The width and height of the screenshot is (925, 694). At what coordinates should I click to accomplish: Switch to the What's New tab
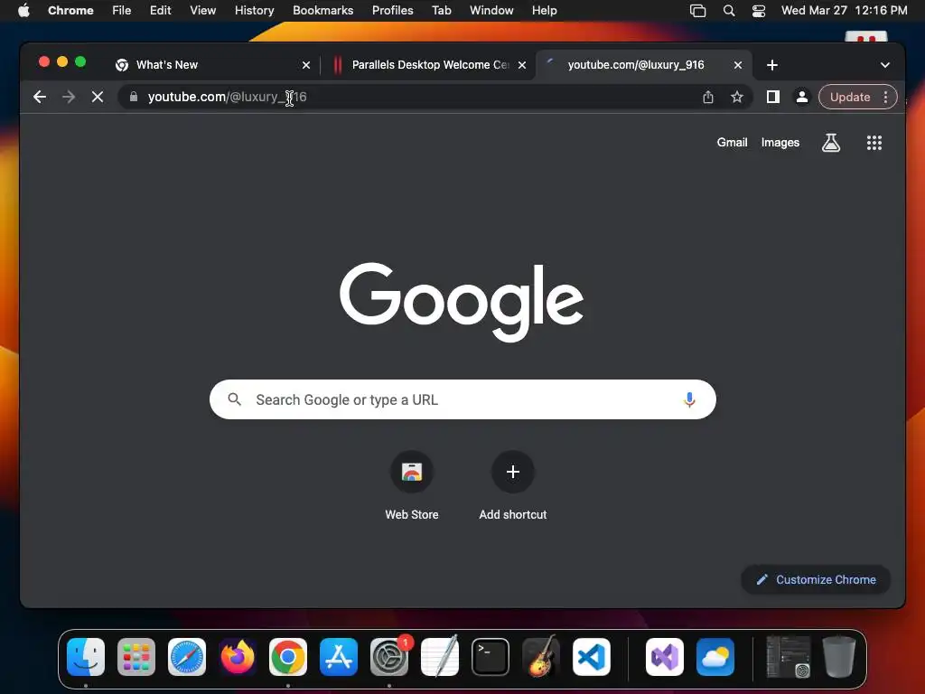click(x=212, y=65)
